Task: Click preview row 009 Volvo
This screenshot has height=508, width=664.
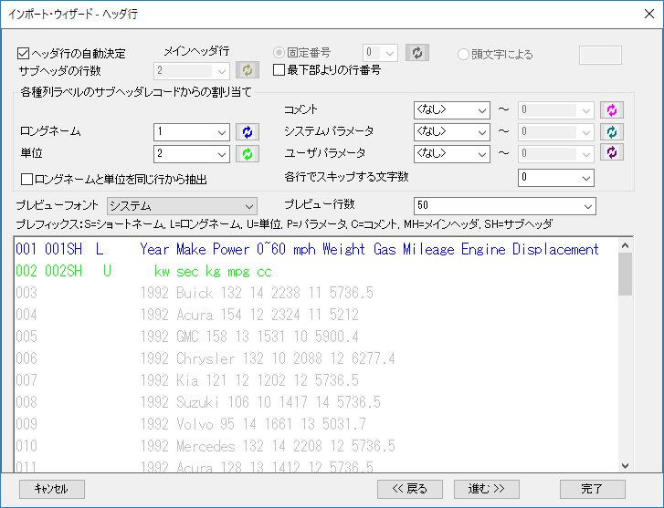Action: click(191, 424)
